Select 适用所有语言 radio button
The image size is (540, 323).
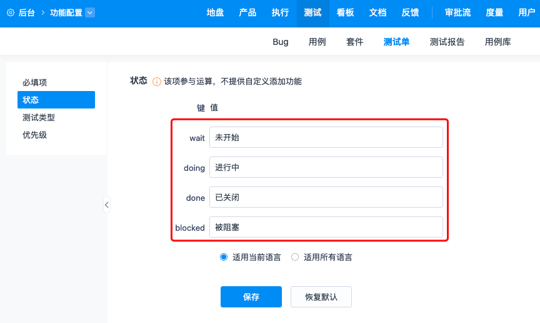click(x=295, y=257)
